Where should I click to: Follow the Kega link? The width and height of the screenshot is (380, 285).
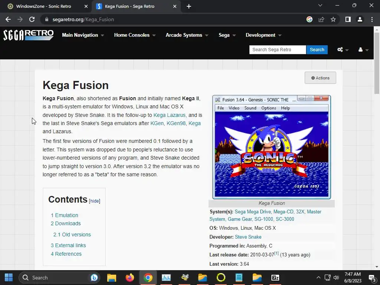[x=194, y=123]
